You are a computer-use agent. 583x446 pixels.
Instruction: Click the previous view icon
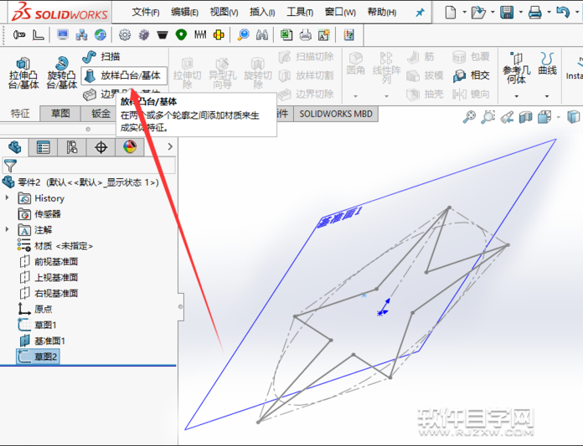pyautogui.click(x=507, y=117)
